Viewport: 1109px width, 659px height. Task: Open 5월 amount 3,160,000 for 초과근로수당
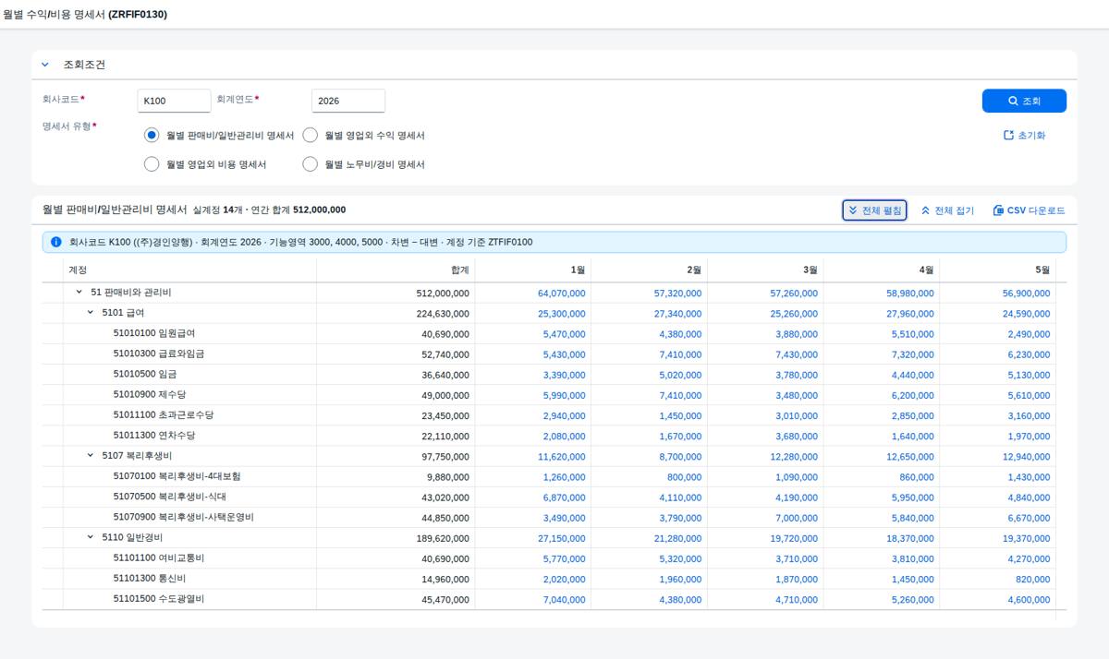(x=1029, y=416)
